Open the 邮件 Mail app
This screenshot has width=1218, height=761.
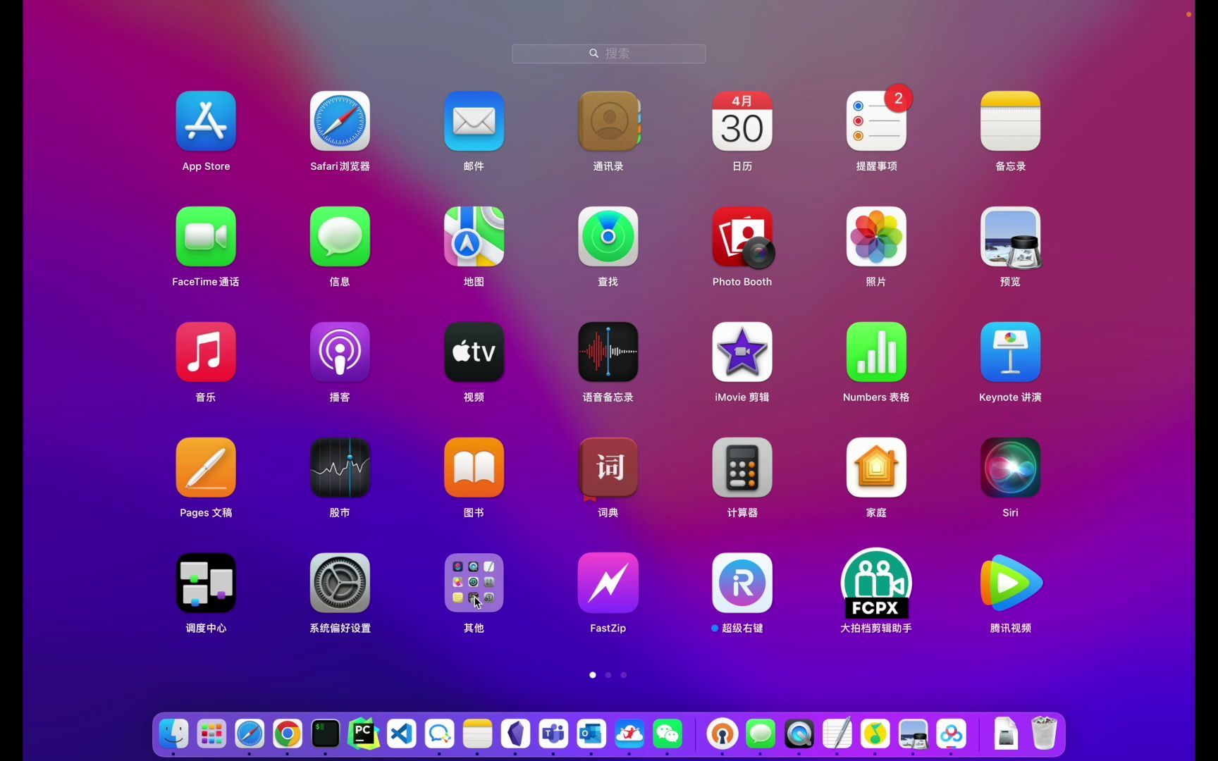click(x=474, y=121)
